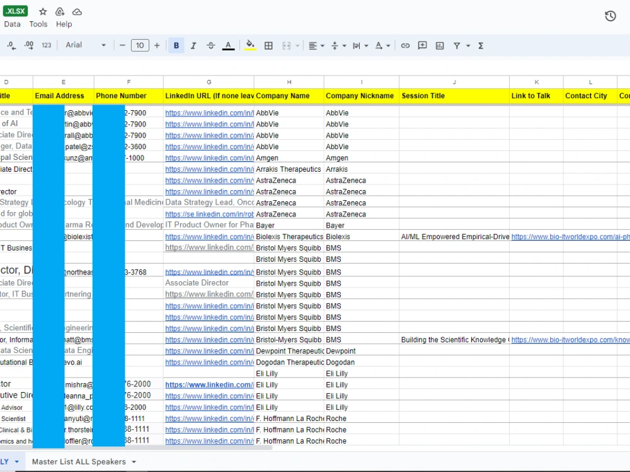Viewport: 630px width, 472px height.
Task: Select column J header
Action: point(454,82)
